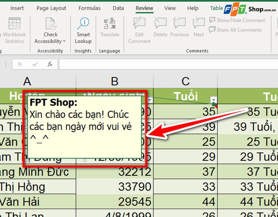The height and width of the screenshot is (217, 278).
Task: Click the Insert Function (fx) icon
Action: tap(49, 64)
